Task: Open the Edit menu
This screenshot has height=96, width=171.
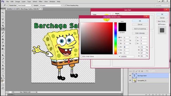Action: [x=12, y=2]
